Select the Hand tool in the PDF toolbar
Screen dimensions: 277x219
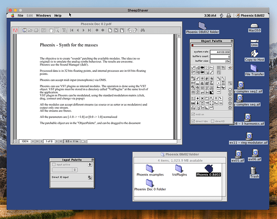[51, 30]
